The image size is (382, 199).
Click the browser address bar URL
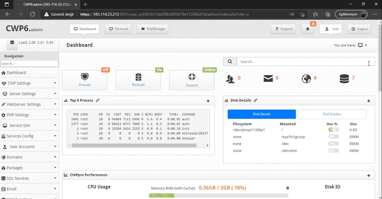[x=164, y=14]
